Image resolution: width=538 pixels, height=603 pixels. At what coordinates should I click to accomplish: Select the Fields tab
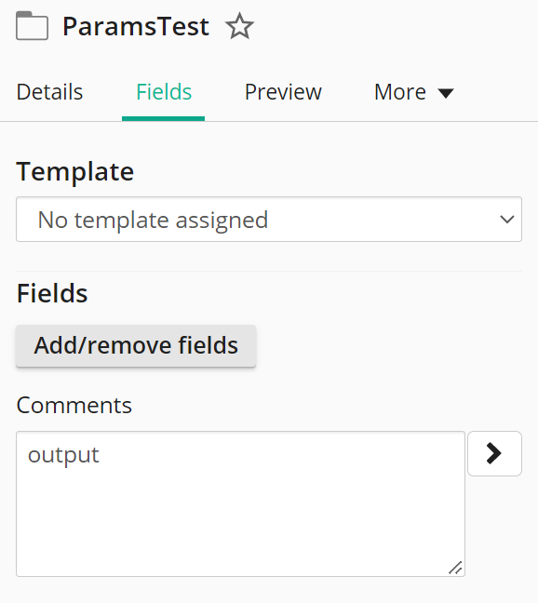(164, 92)
